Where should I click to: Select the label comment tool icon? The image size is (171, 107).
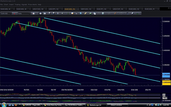[72, 13]
